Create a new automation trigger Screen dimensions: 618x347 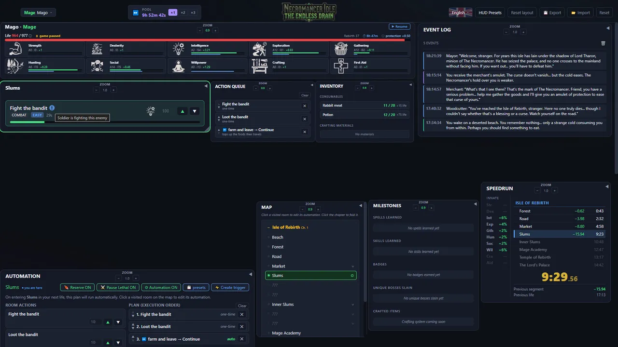230,287
